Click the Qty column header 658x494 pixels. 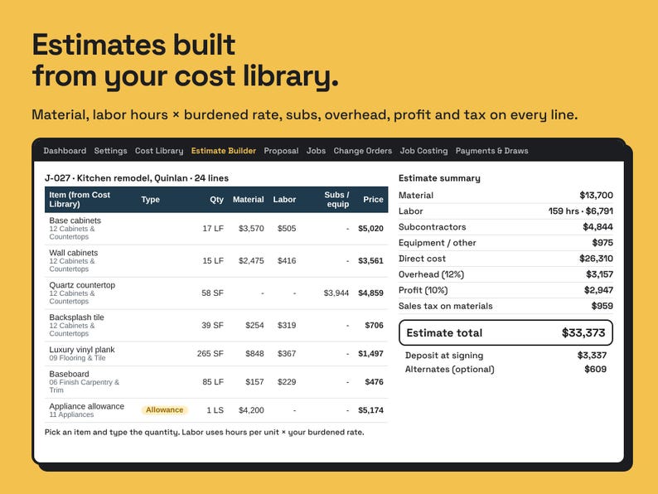coord(216,200)
